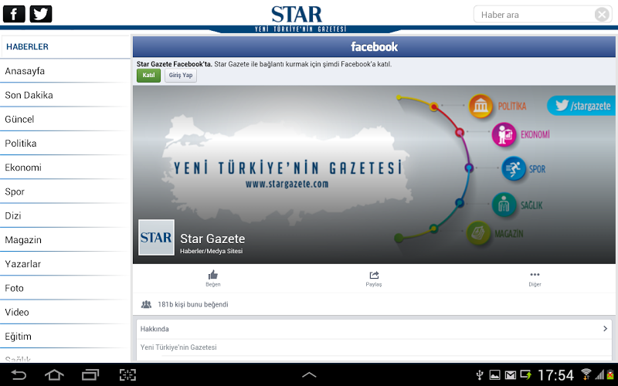The width and height of the screenshot is (618, 386).
Task: Expand the Hakkında row chevron
Action: point(606,329)
